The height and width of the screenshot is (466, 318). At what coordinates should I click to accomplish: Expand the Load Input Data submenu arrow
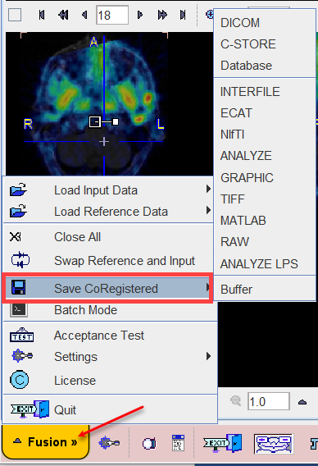point(208,189)
